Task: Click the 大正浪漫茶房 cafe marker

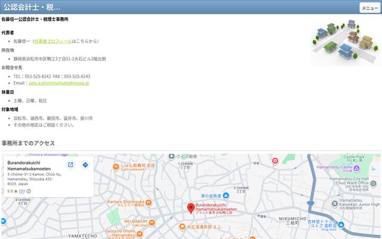Action: point(182,227)
